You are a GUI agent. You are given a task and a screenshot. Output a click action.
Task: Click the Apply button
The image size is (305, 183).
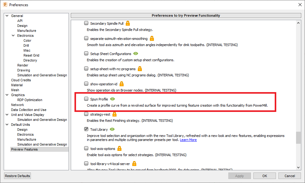pyautogui.click(x=239, y=176)
